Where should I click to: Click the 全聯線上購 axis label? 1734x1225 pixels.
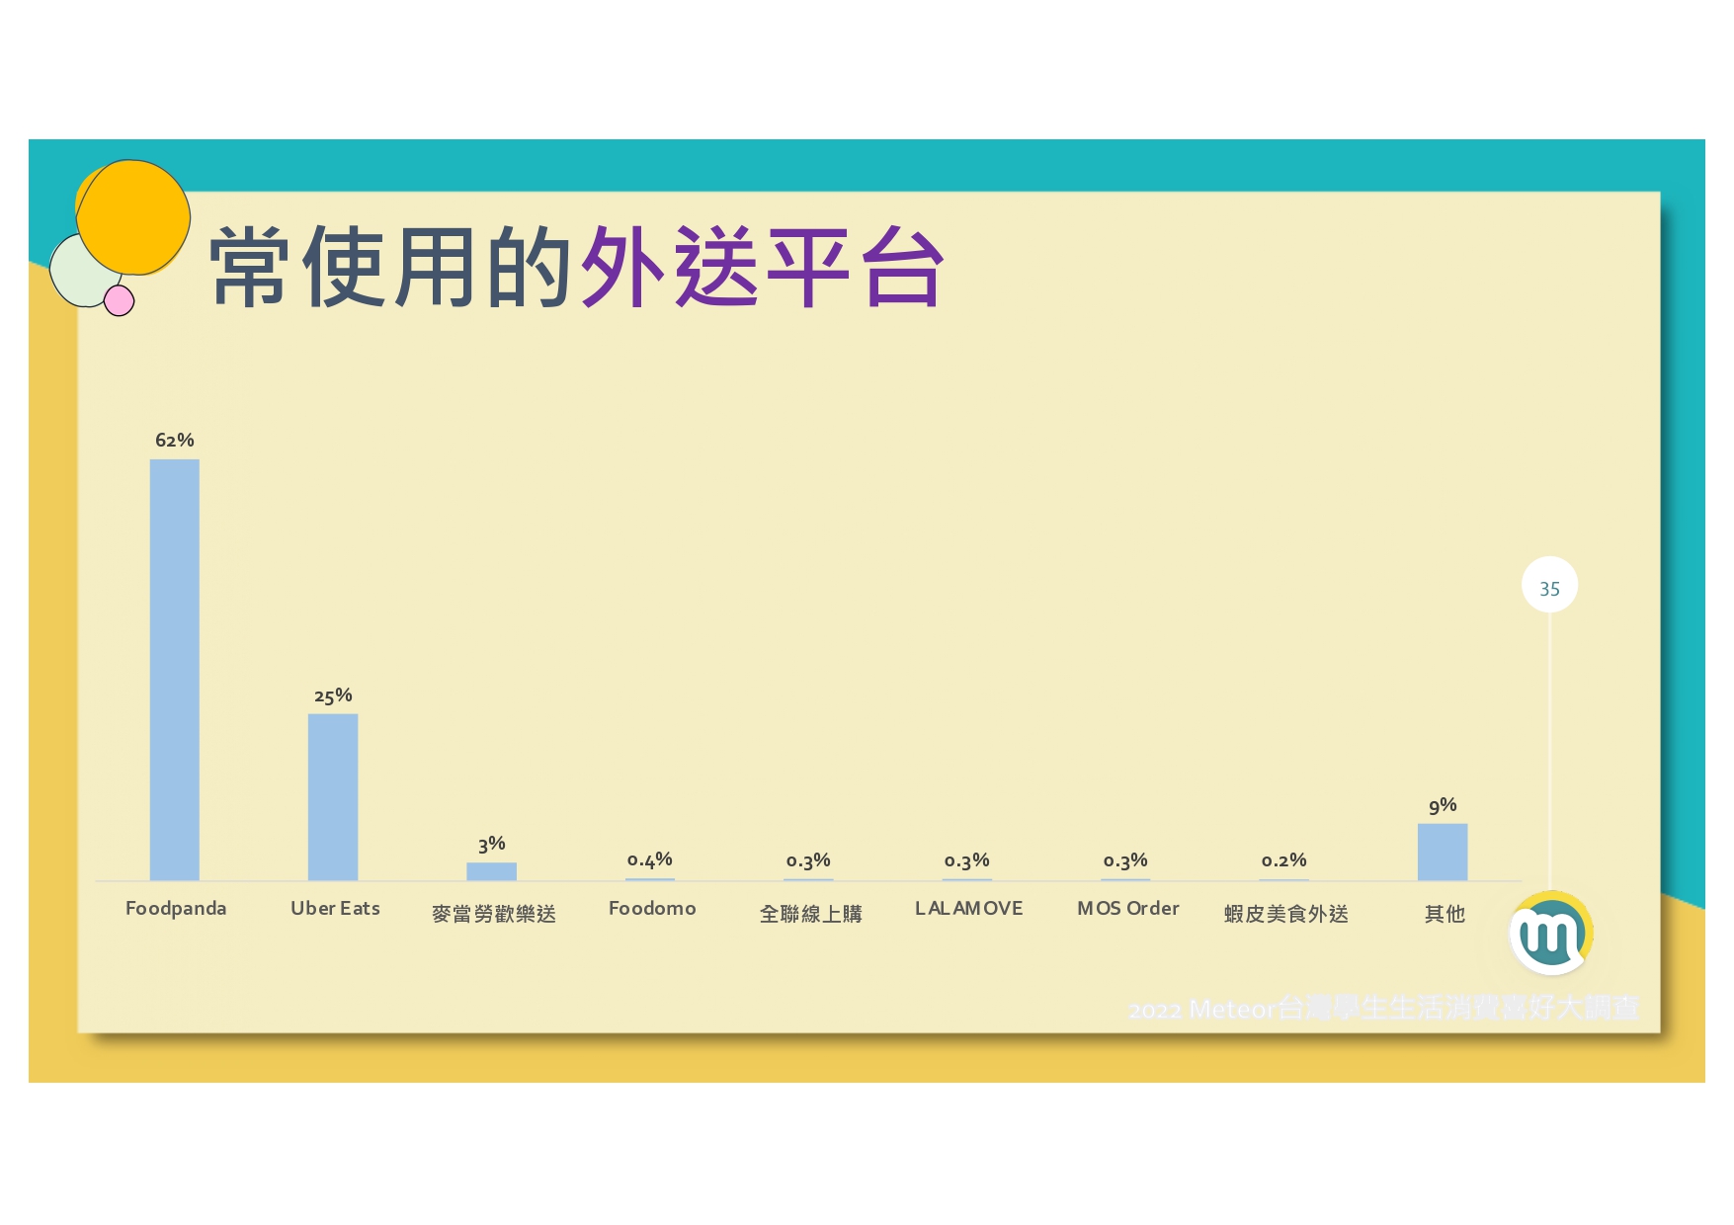(x=810, y=914)
